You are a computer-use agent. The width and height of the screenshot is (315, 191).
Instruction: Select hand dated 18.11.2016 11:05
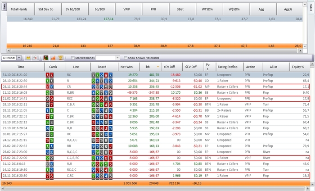pyautogui.click(x=156, y=110)
